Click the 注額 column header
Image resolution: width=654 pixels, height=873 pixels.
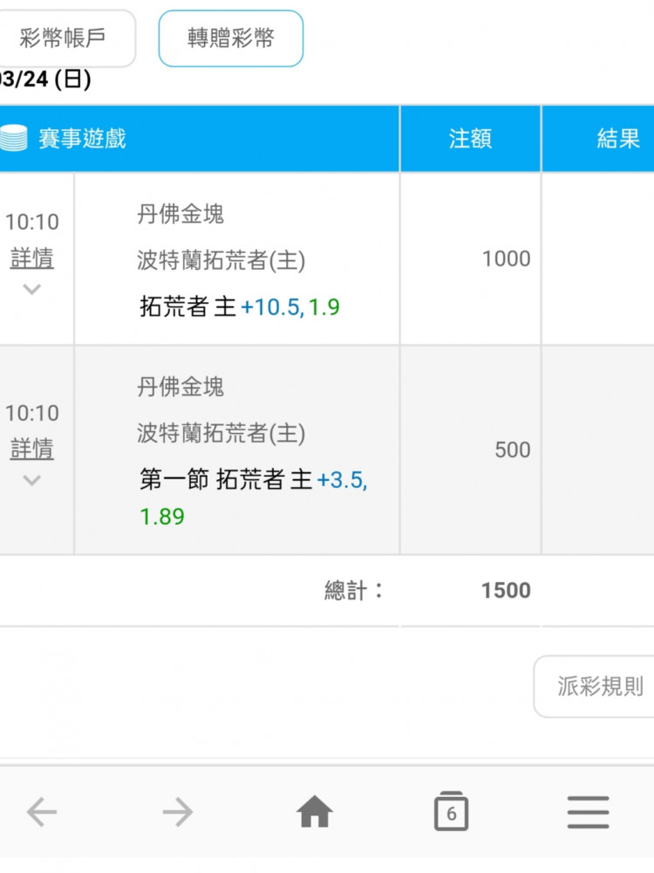[x=470, y=139]
